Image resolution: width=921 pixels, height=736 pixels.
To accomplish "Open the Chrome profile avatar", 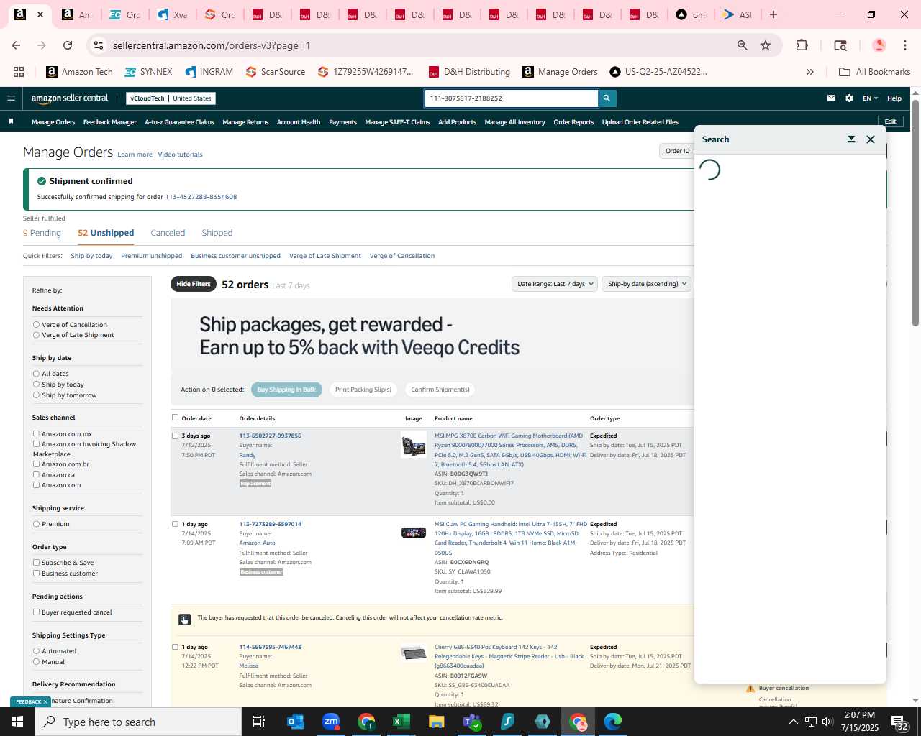I will point(879,45).
